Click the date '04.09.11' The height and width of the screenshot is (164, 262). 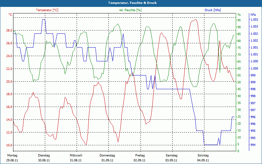203,160
